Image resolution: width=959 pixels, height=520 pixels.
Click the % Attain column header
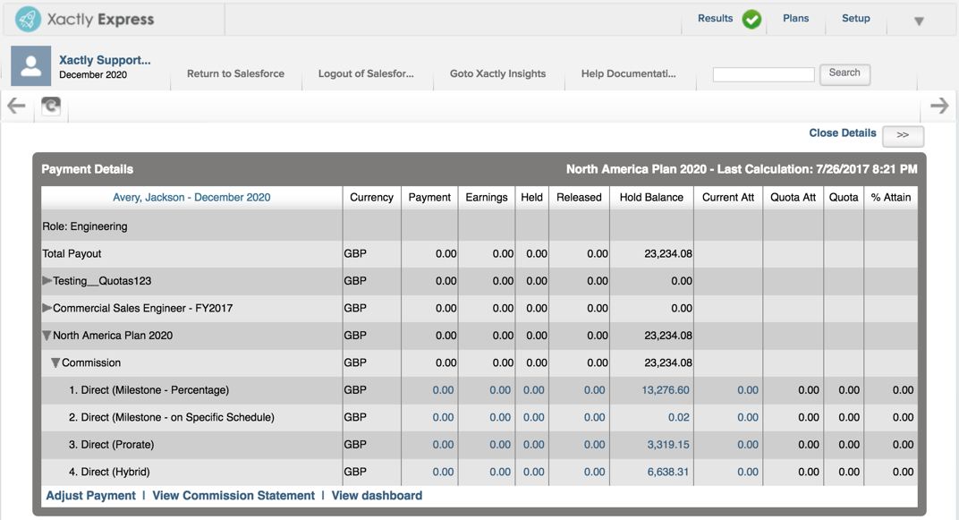pos(890,197)
